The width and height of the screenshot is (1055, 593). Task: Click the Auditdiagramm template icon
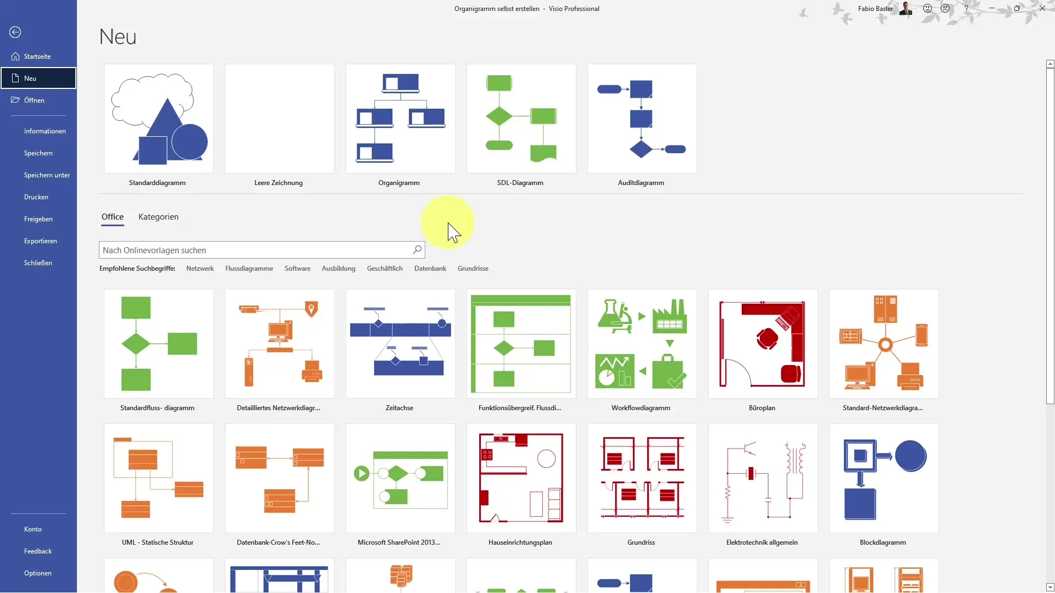641,118
